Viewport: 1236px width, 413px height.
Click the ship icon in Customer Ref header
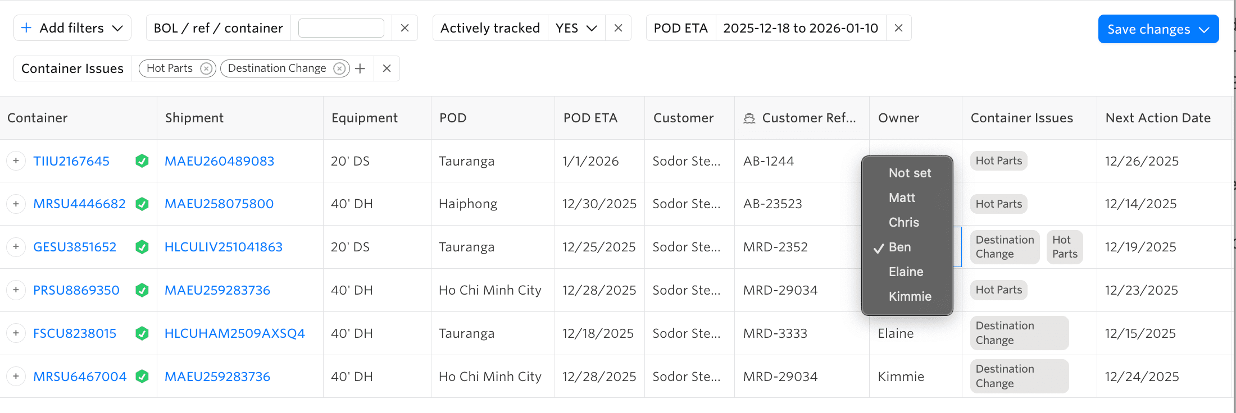click(749, 118)
